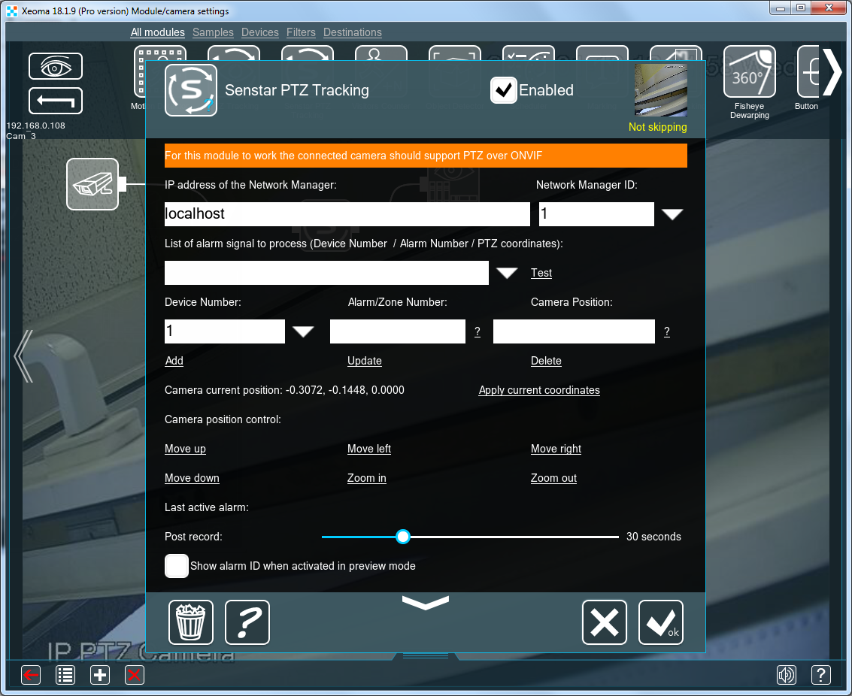852x696 pixels.
Task: Expand more settings with the bottom chevron
Action: click(x=426, y=603)
